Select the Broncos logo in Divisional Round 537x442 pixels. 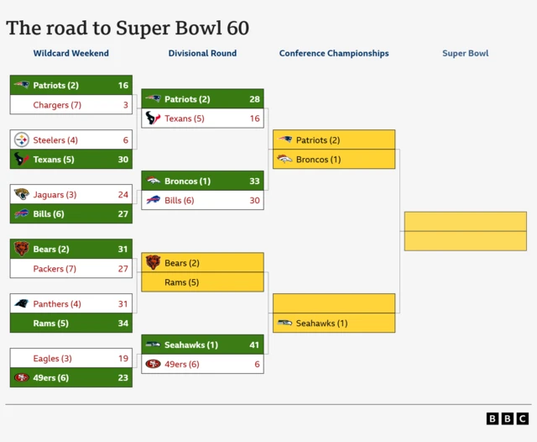point(153,181)
